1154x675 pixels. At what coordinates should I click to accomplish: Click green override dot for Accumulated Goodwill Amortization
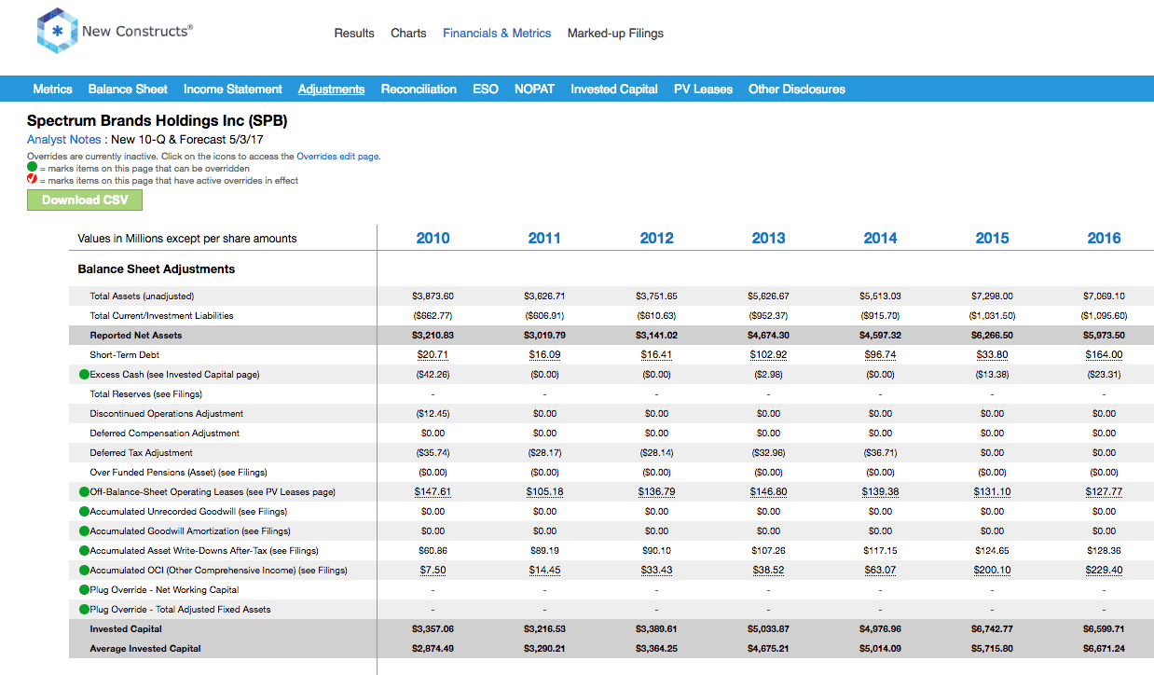tap(84, 531)
